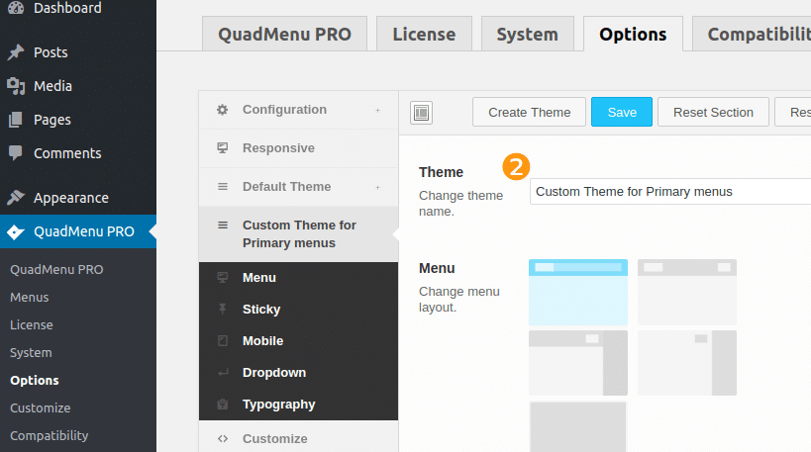811x452 pixels.
Task: Expand the Default Theme plus sign
Action: point(377,187)
